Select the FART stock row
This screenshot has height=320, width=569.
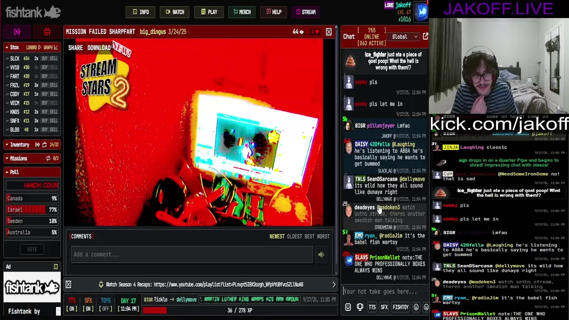[32, 76]
